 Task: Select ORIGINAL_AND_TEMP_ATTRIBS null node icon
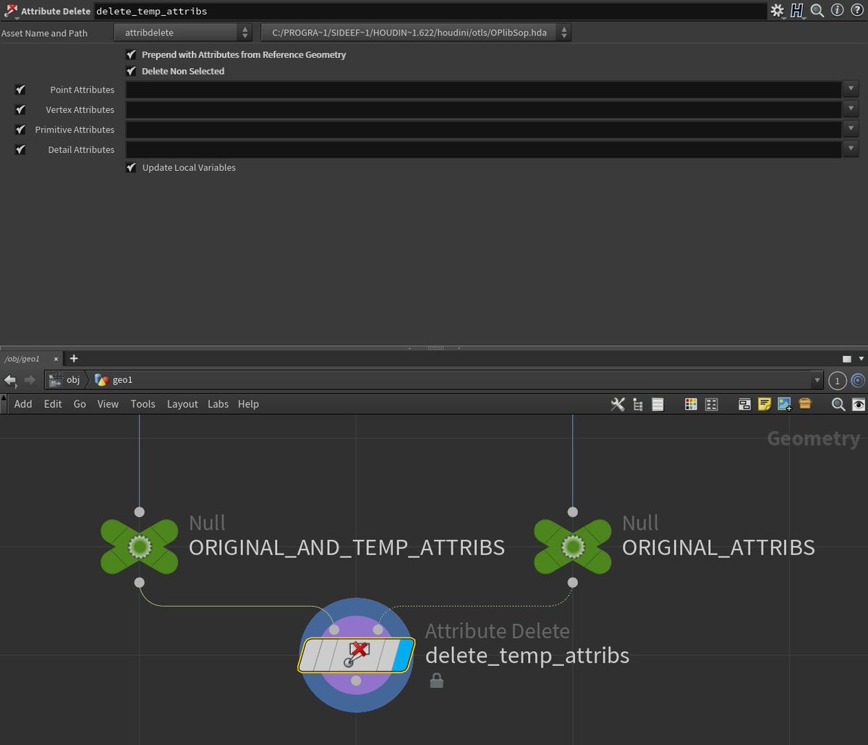pyautogui.click(x=140, y=547)
